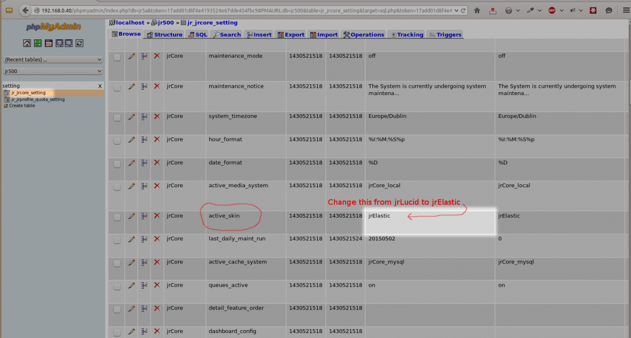Image resolution: width=631 pixels, height=338 pixels.
Task: Open dropdown arrow beside gear extension
Action: 518,10
